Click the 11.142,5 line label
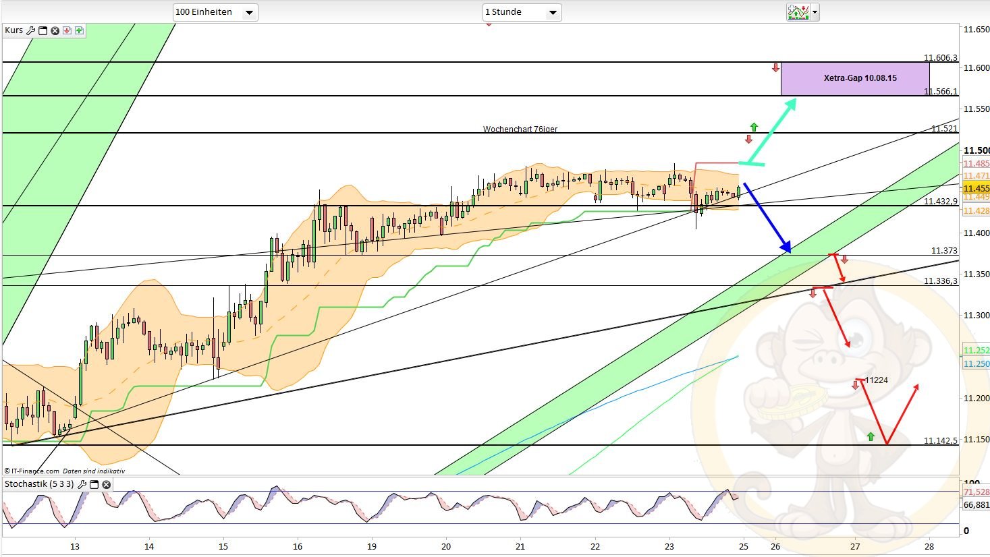The width and height of the screenshot is (990, 557). (x=941, y=441)
